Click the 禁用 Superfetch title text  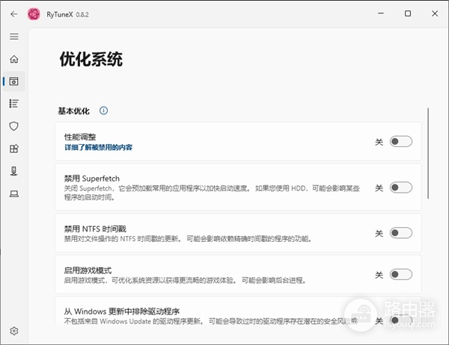(x=92, y=178)
